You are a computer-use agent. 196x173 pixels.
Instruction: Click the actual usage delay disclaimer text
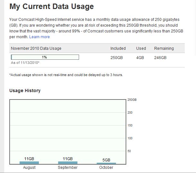click(66, 75)
